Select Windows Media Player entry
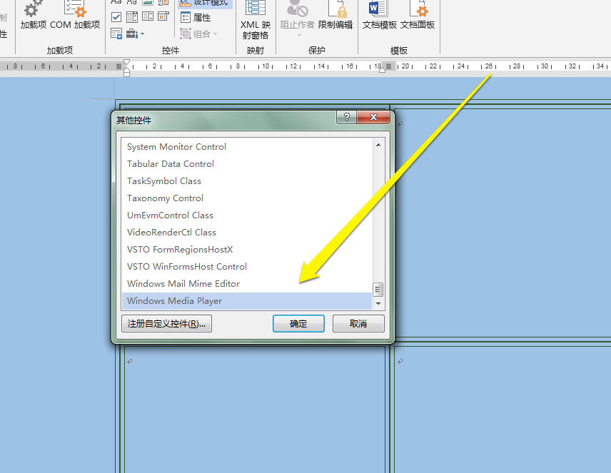The width and height of the screenshot is (611, 473). [x=247, y=301]
